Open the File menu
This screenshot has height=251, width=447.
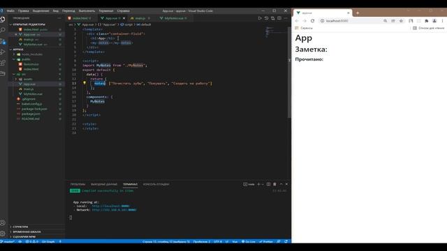pos(10,11)
